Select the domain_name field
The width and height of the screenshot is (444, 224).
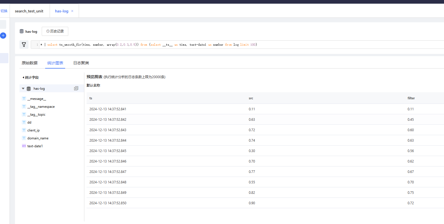coord(38,138)
